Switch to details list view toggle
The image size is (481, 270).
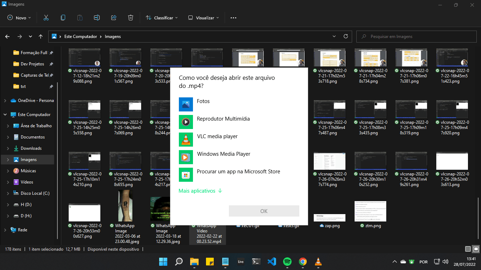[468, 249]
